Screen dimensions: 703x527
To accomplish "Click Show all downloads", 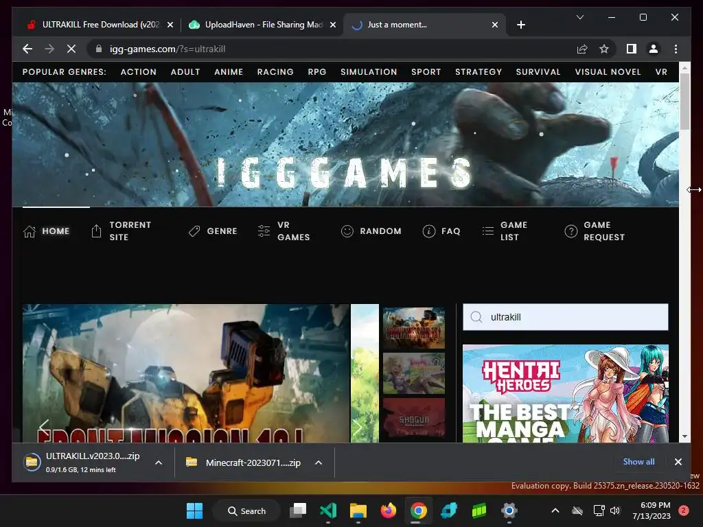I will click(638, 462).
